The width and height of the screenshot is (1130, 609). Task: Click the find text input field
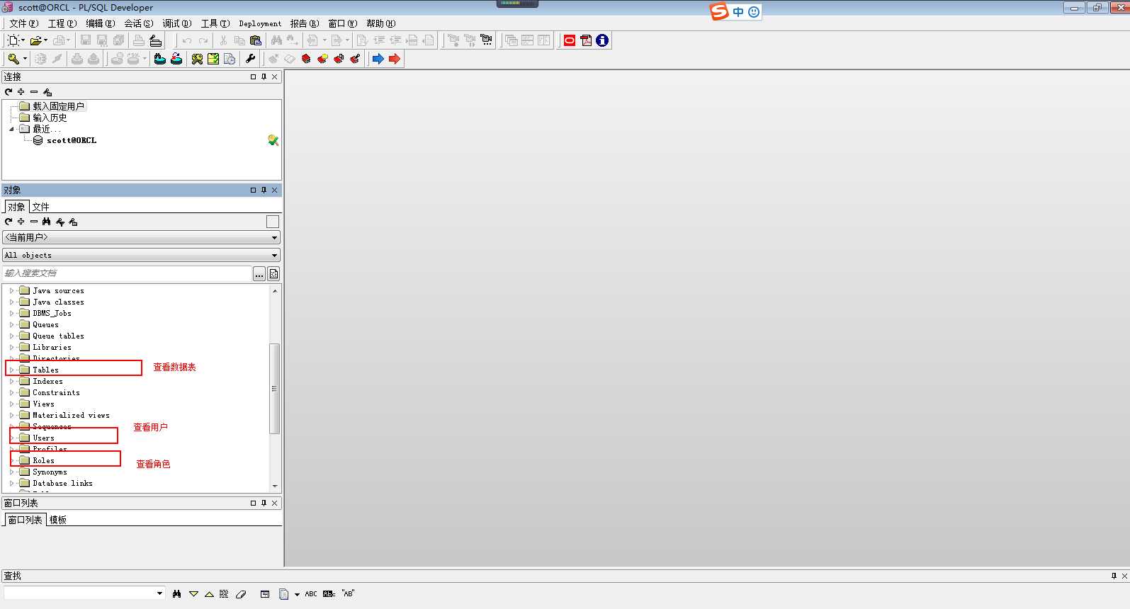79,593
